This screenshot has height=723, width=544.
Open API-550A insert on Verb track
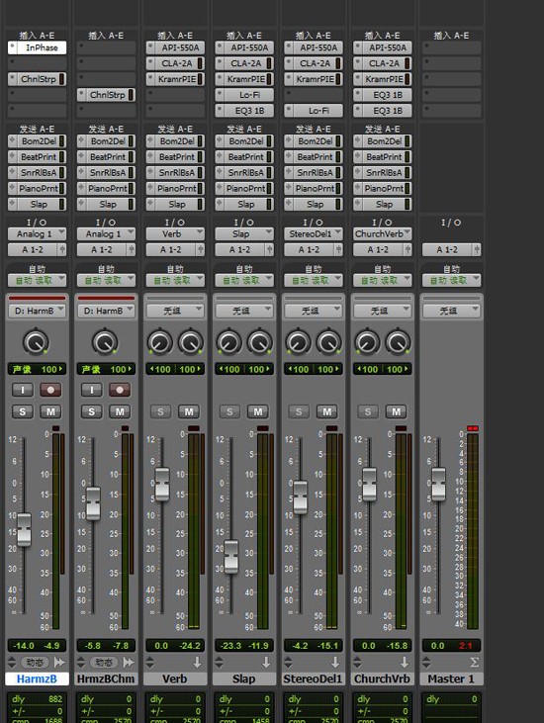(180, 47)
